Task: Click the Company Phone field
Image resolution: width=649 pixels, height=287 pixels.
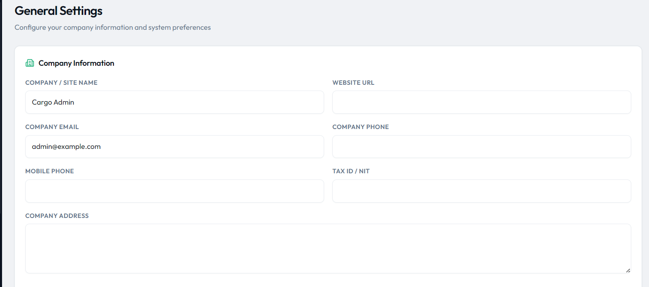Action: (482, 146)
